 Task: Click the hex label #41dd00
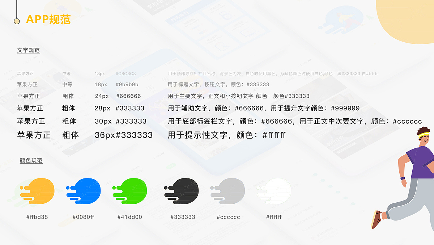point(130,217)
